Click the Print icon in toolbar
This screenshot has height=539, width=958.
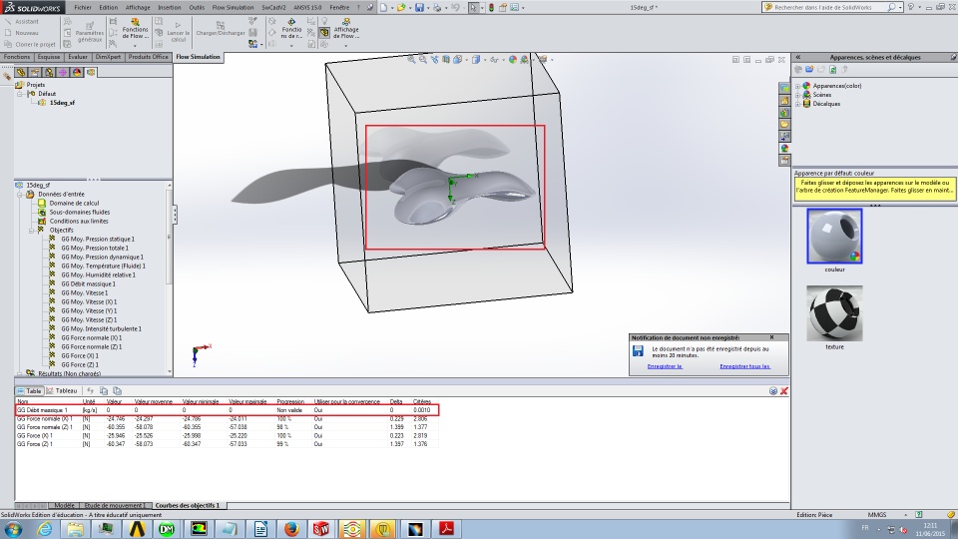[437, 7]
